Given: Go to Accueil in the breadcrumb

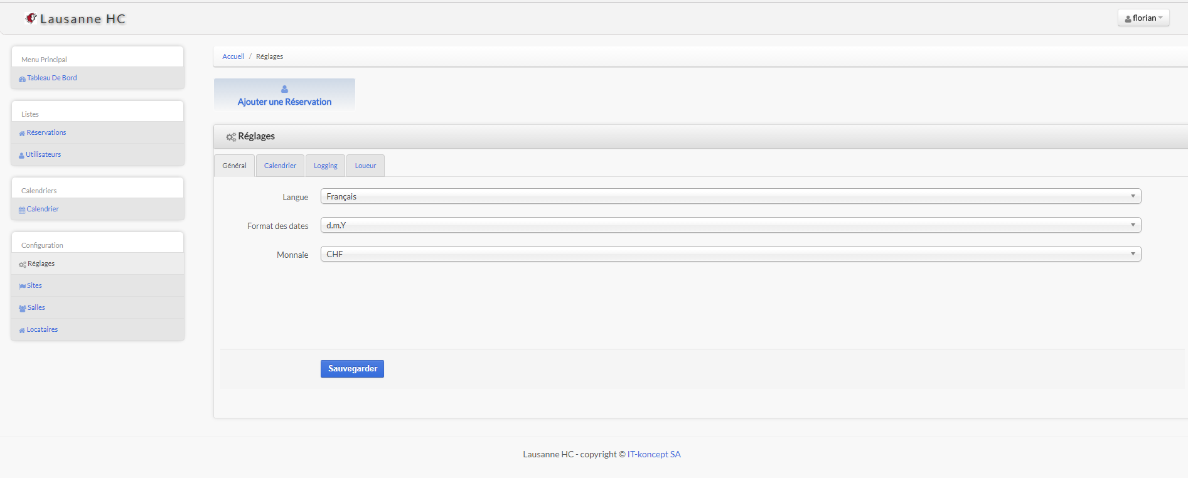Looking at the screenshot, I should (x=233, y=56).
